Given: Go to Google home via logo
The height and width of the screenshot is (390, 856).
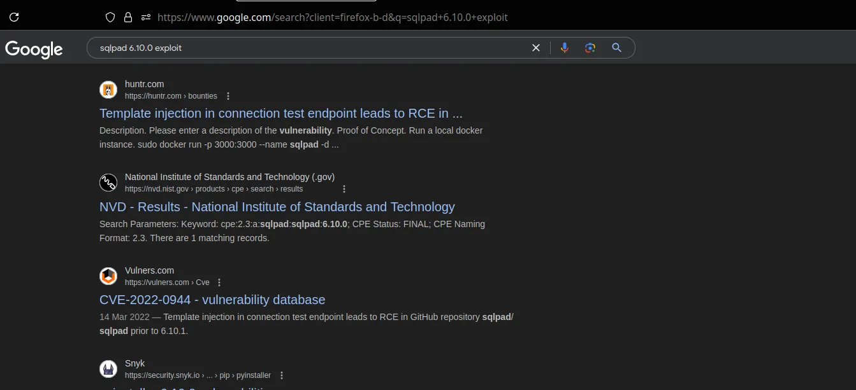Looking at the screenshot, I should (x=34, y=49).
